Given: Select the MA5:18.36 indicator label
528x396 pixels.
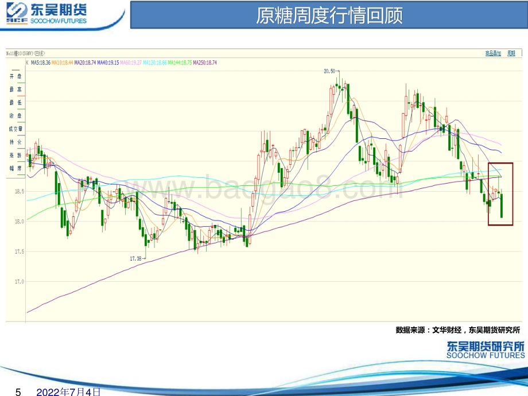Looking at the screenshot, I should click(41, 63).
